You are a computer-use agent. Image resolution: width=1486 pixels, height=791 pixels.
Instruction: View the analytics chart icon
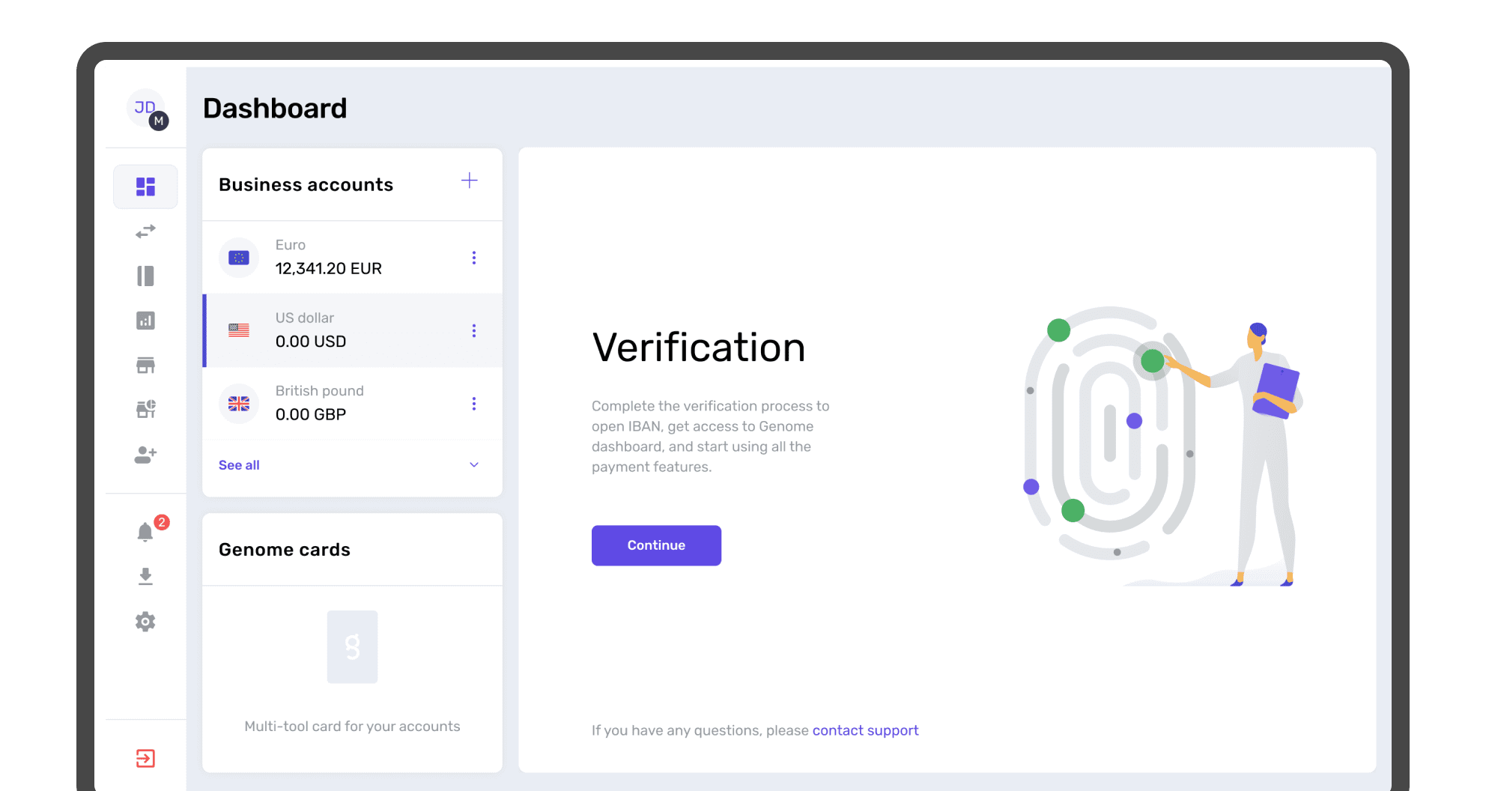click(145, 321)
